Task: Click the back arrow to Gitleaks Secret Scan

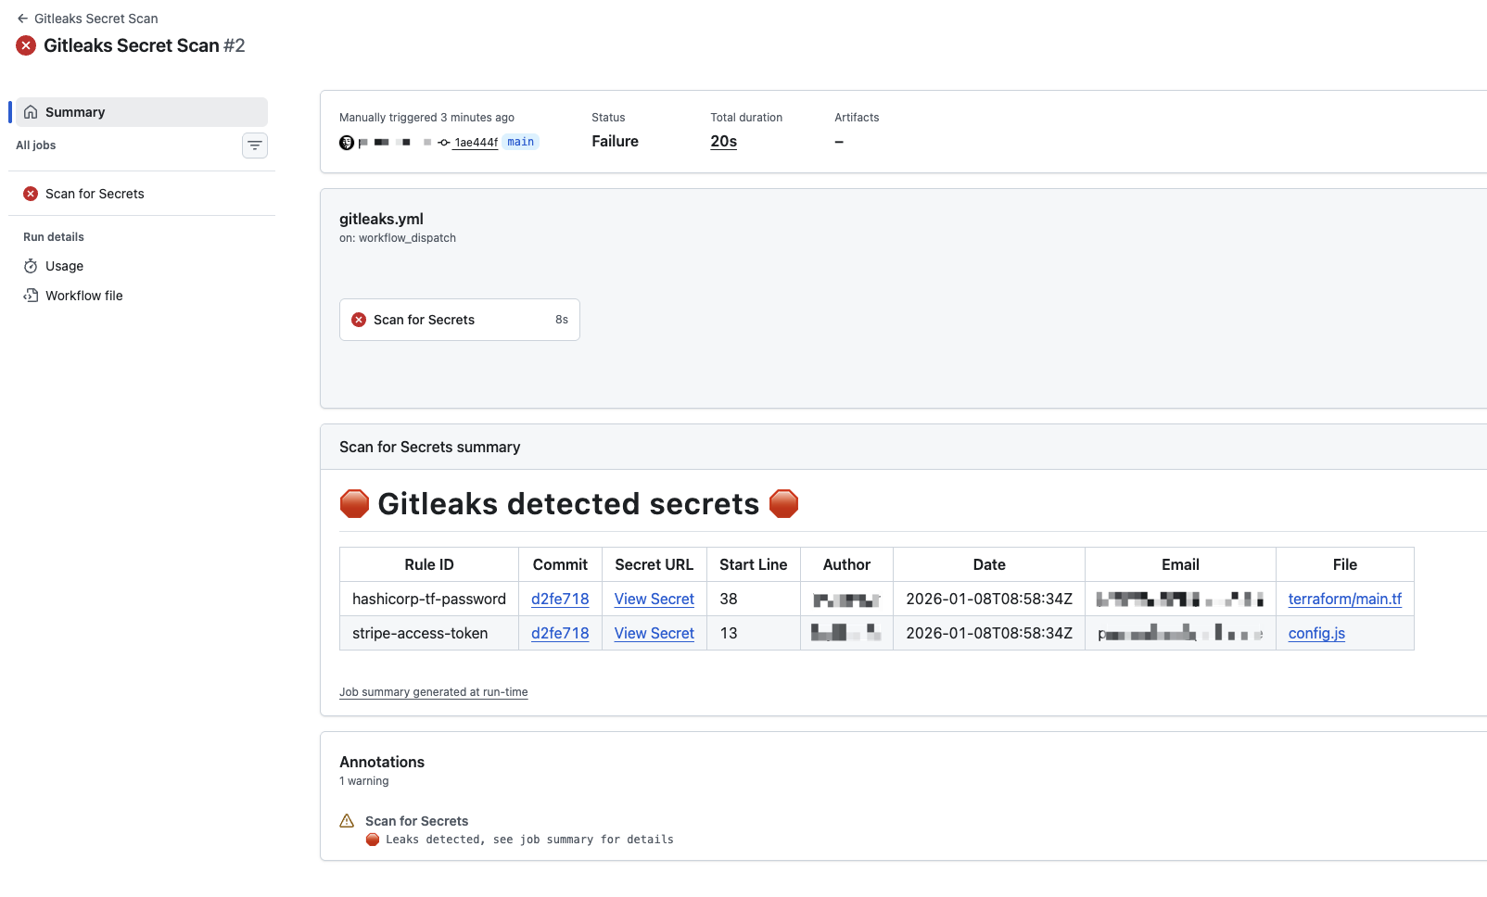Action: (x=22, y=19)
